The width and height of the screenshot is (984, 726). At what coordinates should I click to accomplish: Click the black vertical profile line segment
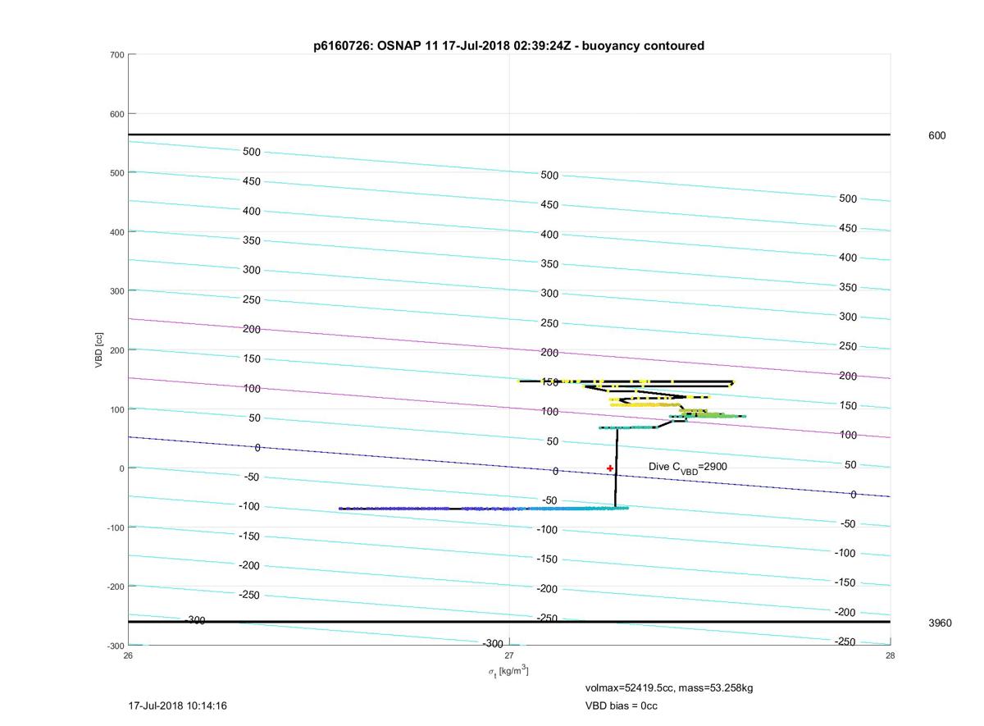pyautogui.click(x=616, y=468)
